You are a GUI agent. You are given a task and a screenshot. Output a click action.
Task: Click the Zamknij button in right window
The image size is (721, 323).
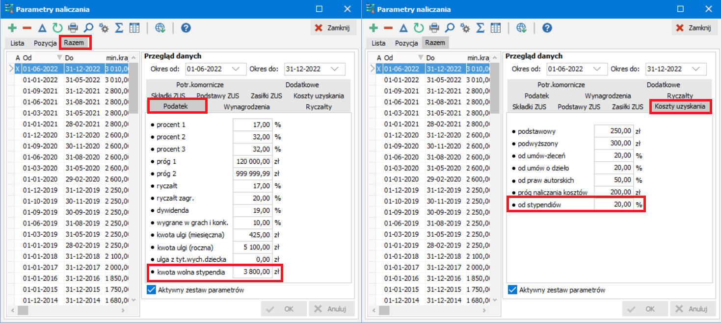point(694,28)
